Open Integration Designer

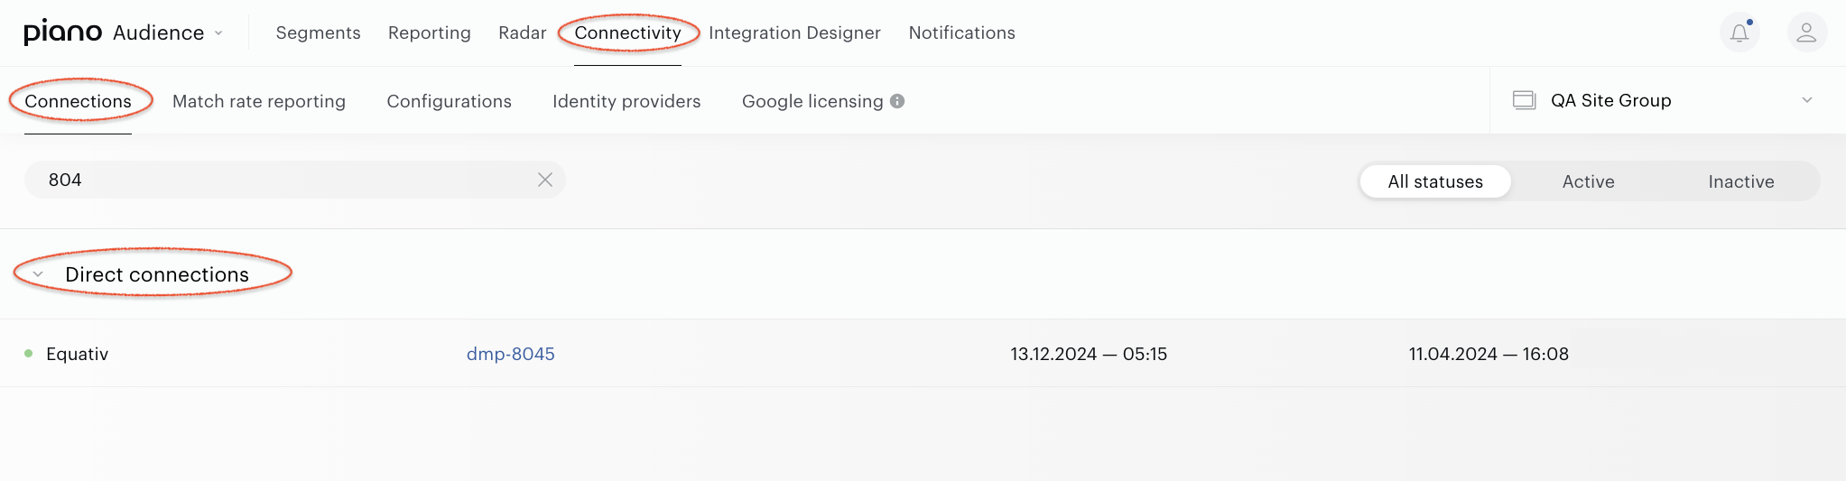point(794,32)
